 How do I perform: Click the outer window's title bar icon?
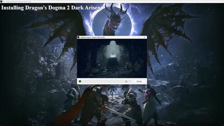click(1, 2)
